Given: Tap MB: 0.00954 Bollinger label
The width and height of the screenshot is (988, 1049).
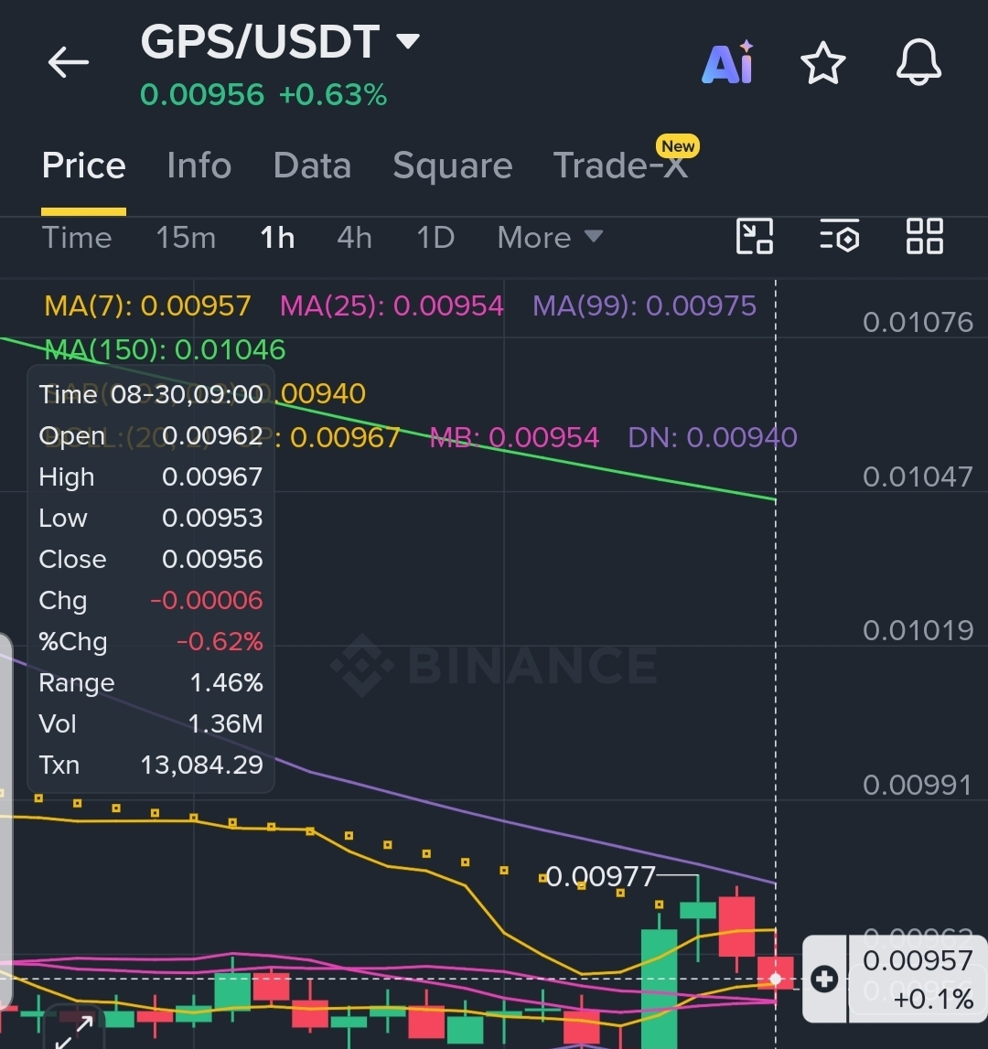Looking at the screenshot, I should 513,437.
